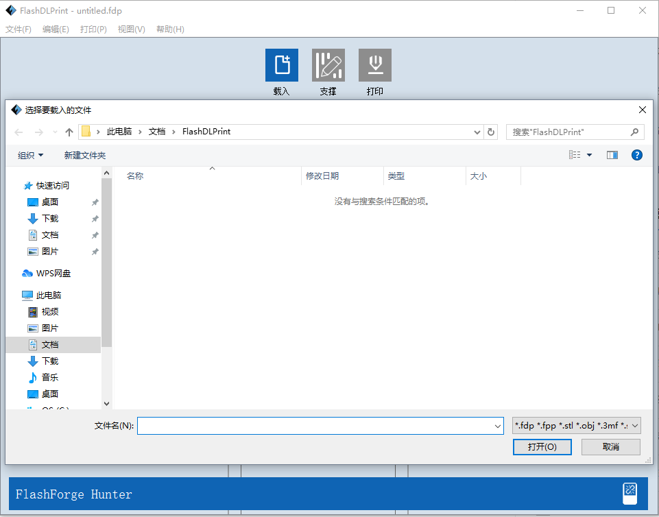Open the 文件(F) menu
The width and height of the screenshot is (659, 517).
19,29
